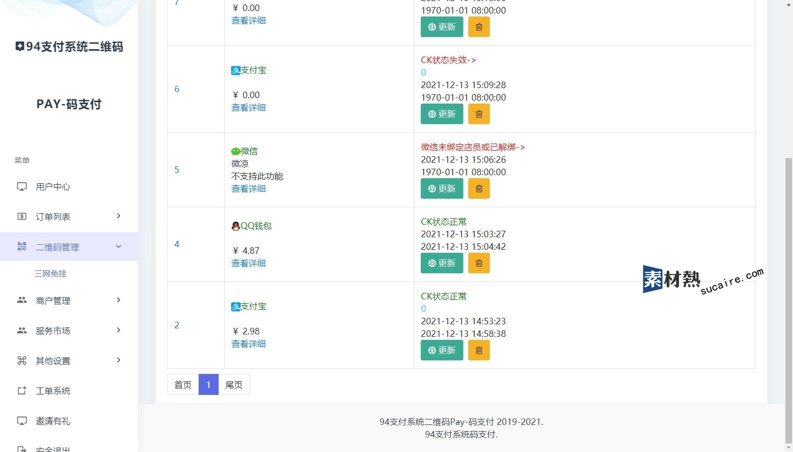Click trash icon in the topmost partial row
The image size is (793, 452).
click(479, 27)
